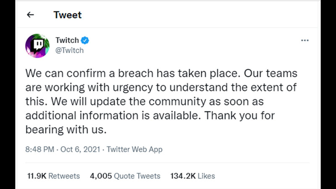
Task: Go back using the left arrow
Action: click(30, 15)
